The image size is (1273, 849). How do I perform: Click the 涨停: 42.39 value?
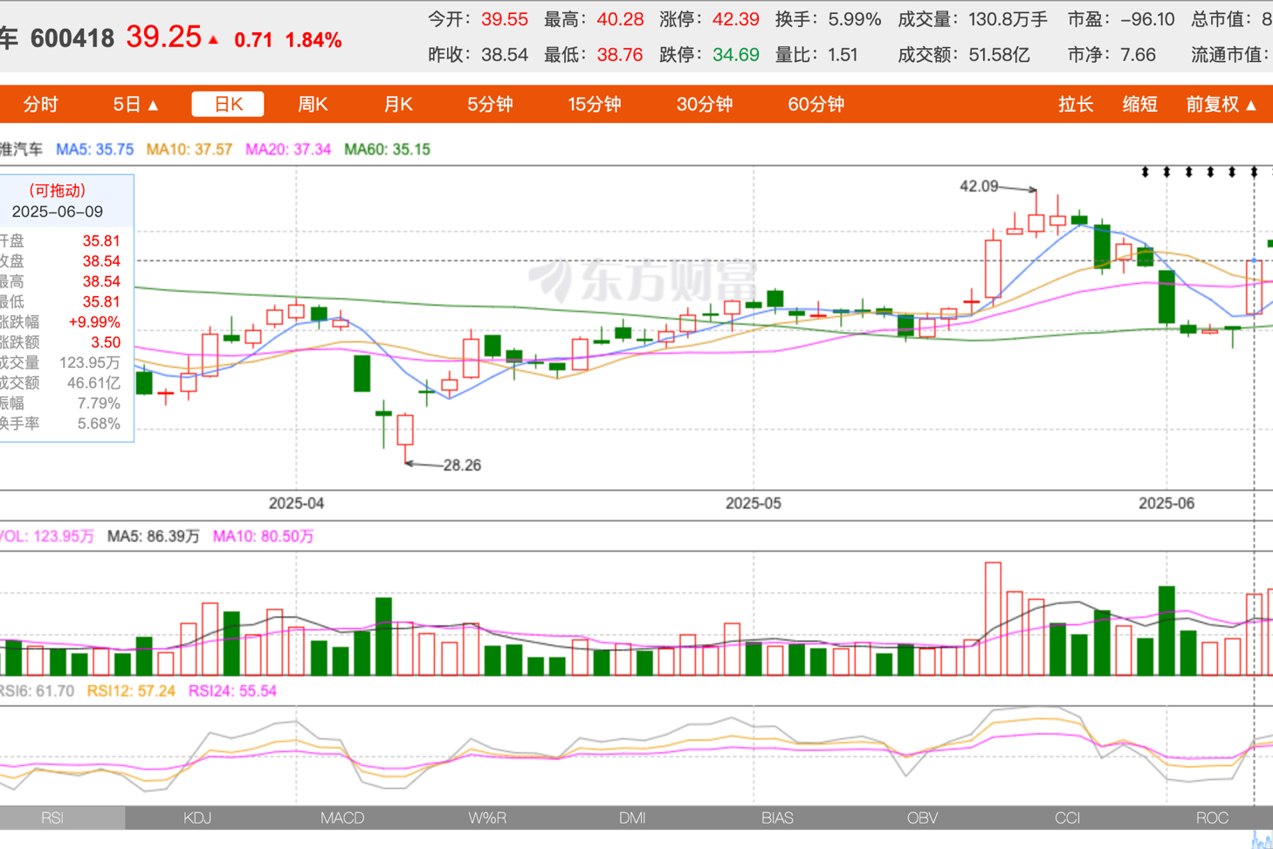click(735, 19)
